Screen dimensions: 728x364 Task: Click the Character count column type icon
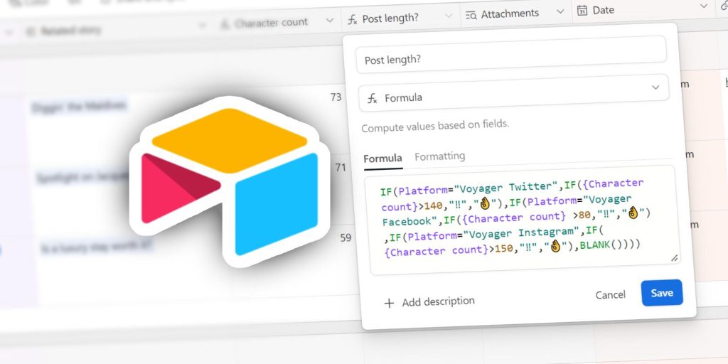click(225, 23)
